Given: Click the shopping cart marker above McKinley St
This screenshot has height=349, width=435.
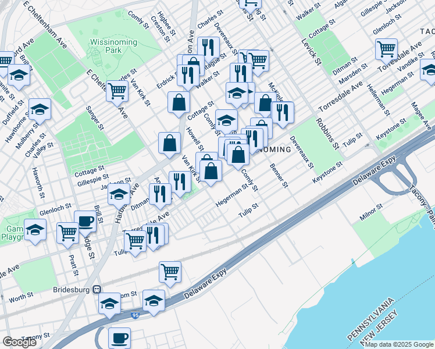Looking at the screenshot, I should 258,62.
